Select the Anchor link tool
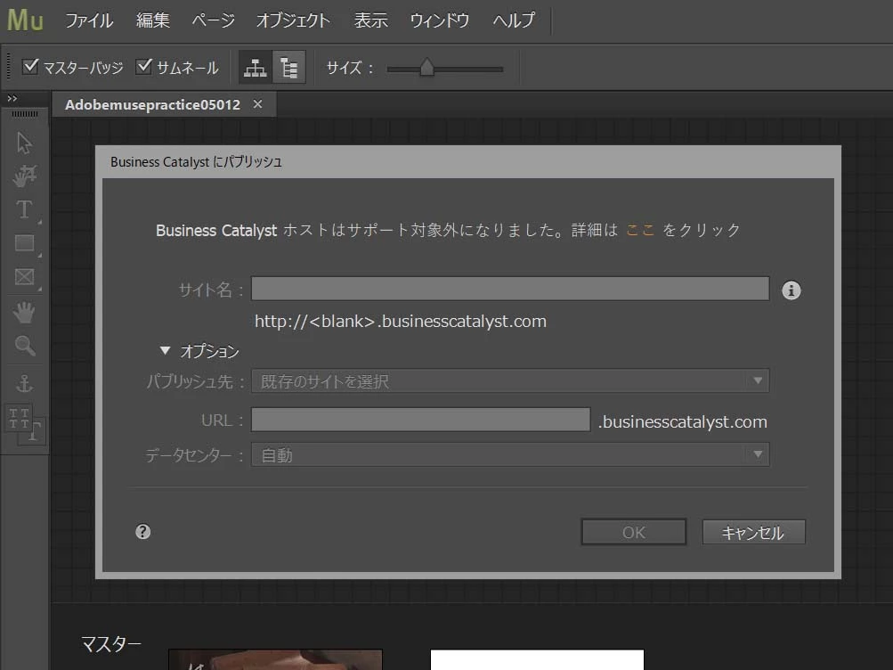893x670 pixels. click(24, 383)
